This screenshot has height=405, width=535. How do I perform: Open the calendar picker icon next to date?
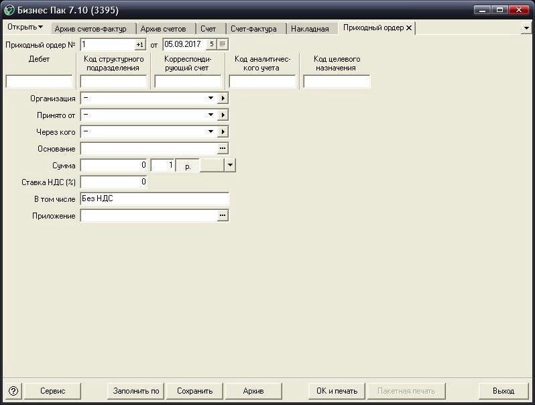pos(223,44)
